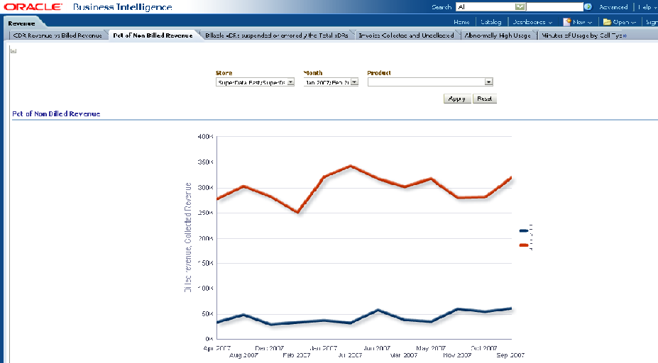
Task: Open the Abnormally High Usage tab
Action: coord(497,35)
